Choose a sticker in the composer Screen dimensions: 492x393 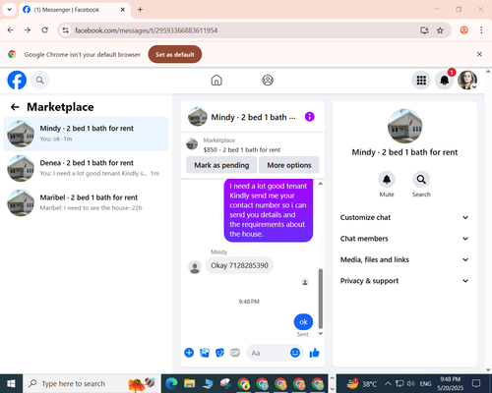(219, 353)
